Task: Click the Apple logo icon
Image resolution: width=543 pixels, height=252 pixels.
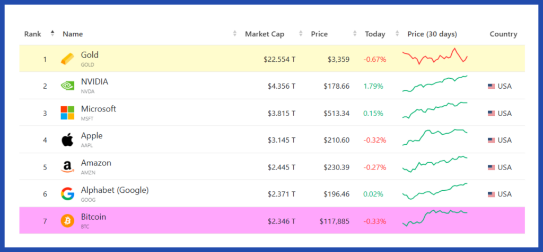Action: point(67,140)
